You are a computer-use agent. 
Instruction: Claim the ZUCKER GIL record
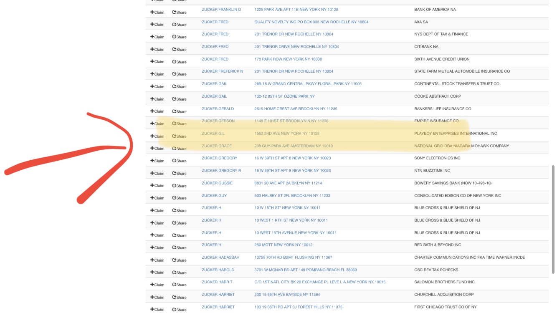(157, 136)
